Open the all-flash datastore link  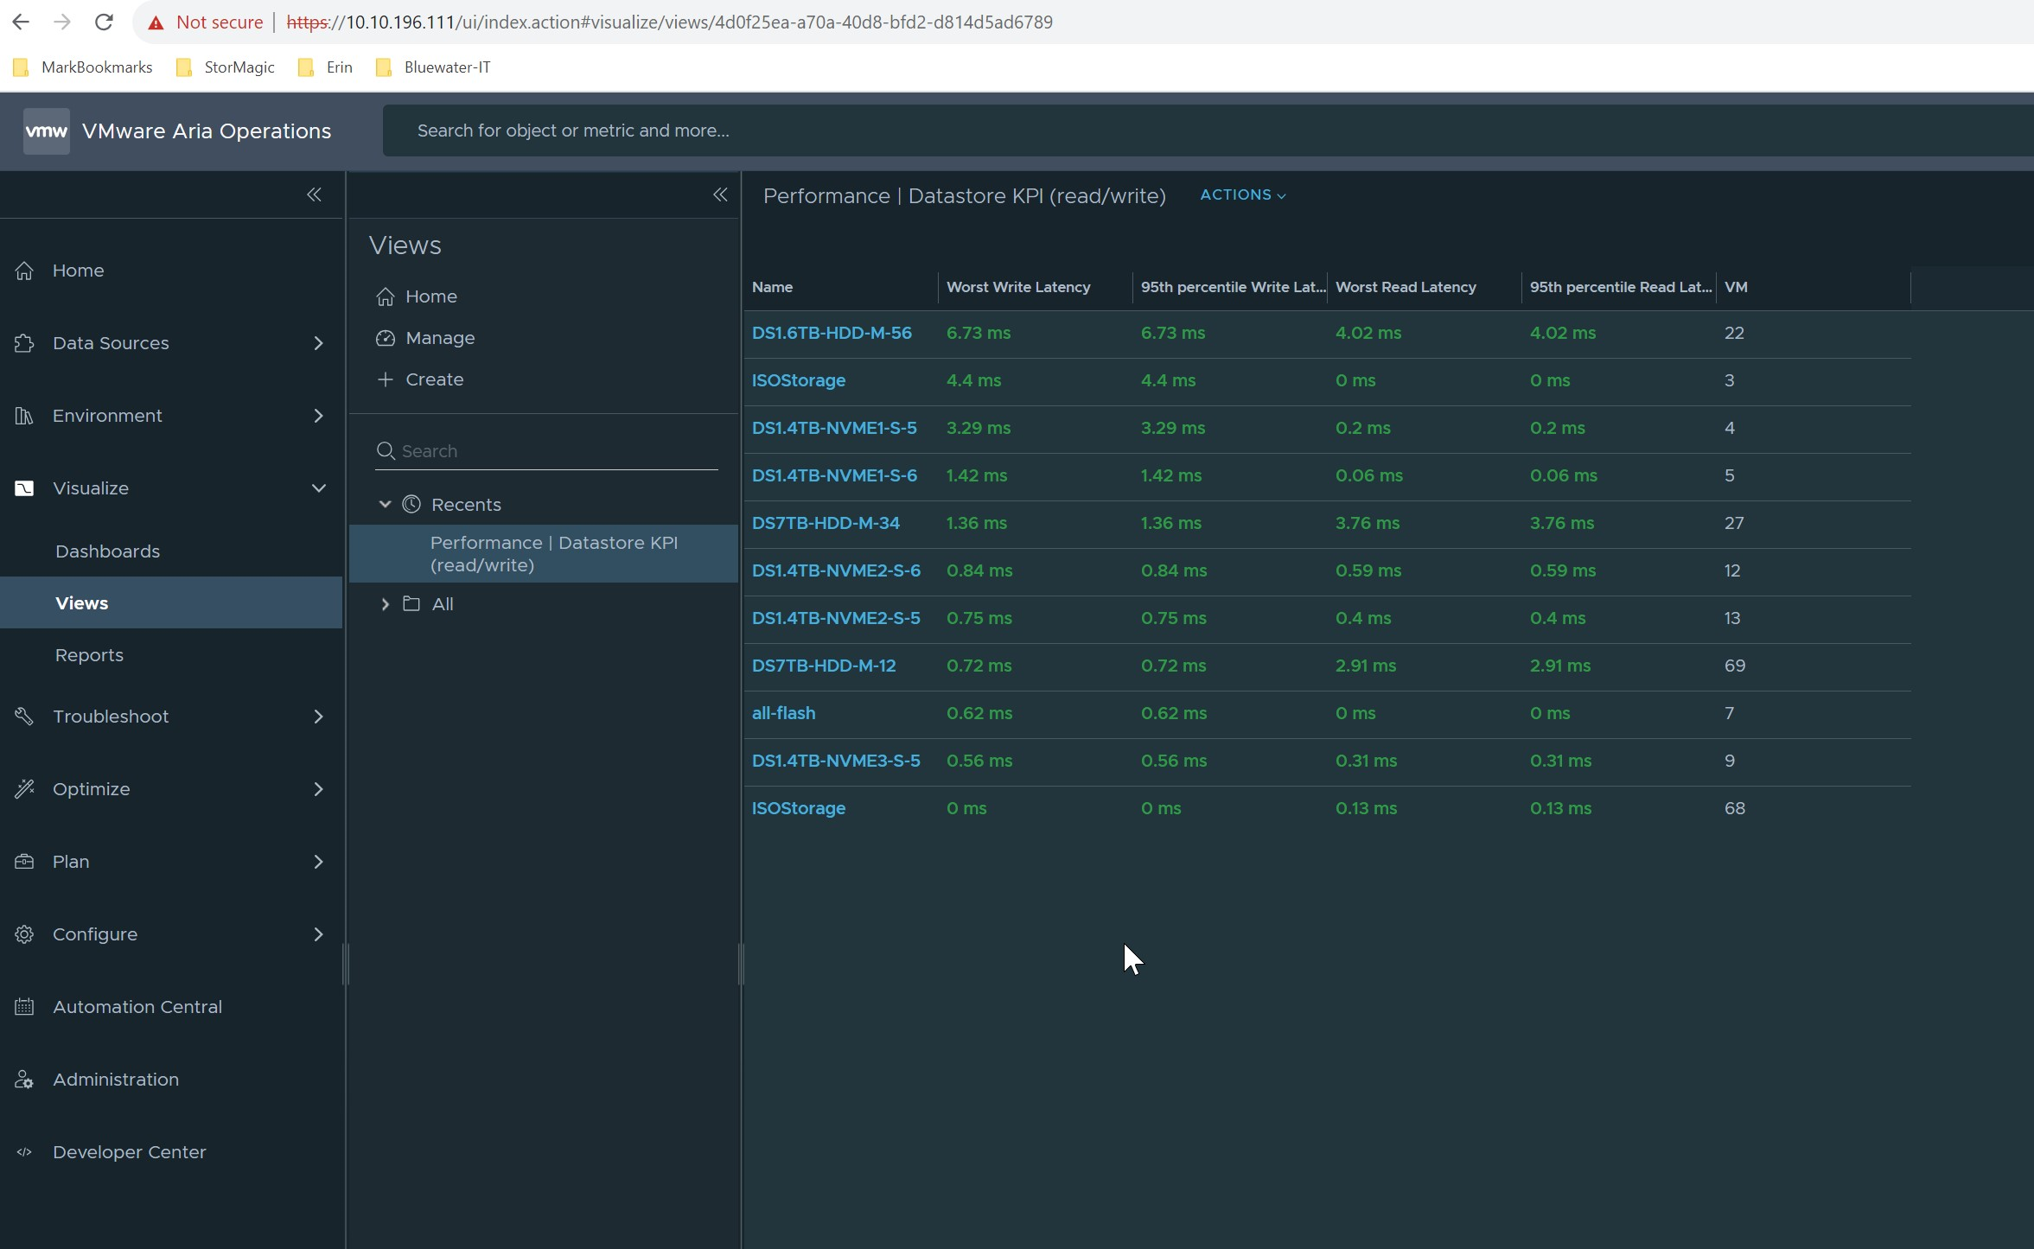pos(783,713)
